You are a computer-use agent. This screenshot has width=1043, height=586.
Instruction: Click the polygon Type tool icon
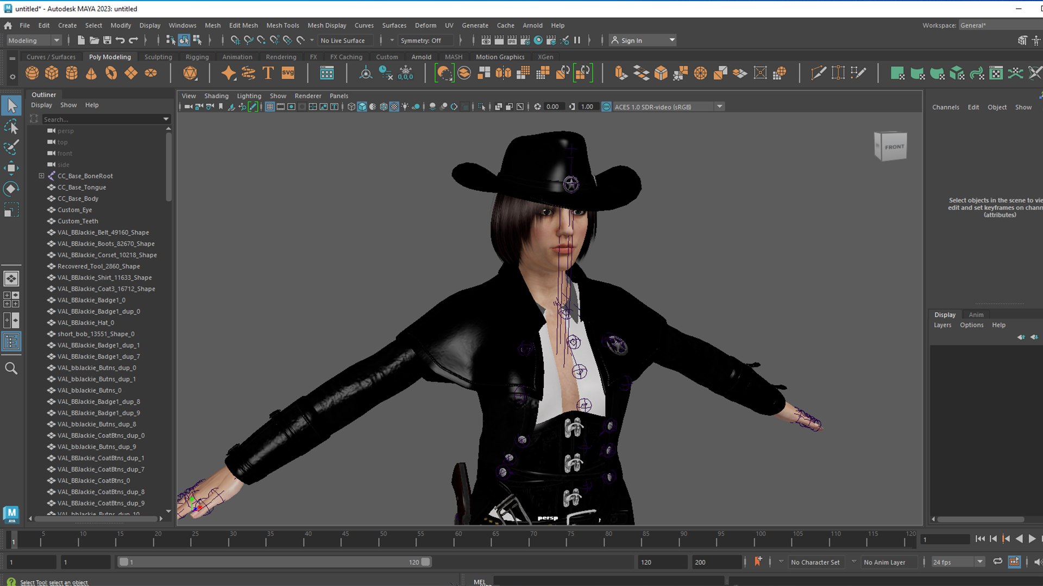click(268, 73)
